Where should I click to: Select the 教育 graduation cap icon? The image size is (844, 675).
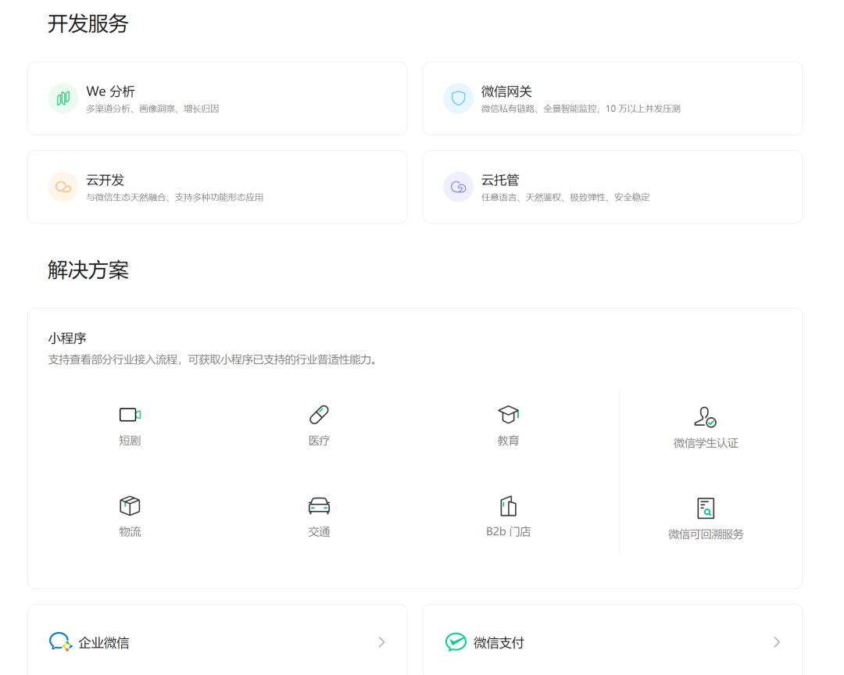pyautogui.click(x=508, y=415)
